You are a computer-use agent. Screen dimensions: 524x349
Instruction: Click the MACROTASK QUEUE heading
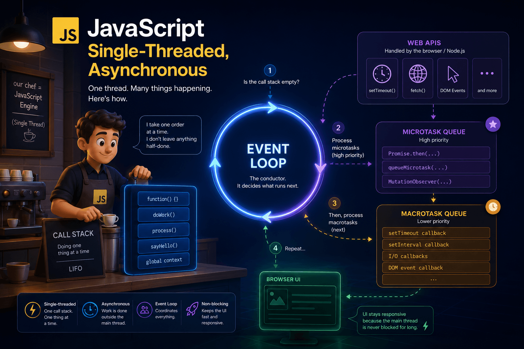[434, 213]
